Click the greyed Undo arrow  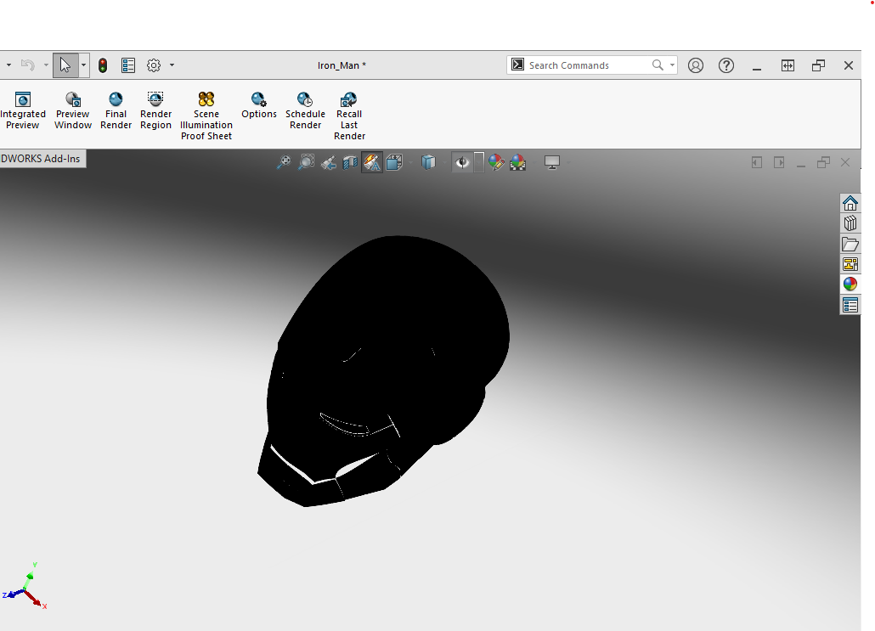tap(27, 65)
